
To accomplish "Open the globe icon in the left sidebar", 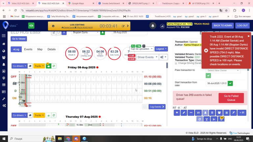I will tap(4, 51).
